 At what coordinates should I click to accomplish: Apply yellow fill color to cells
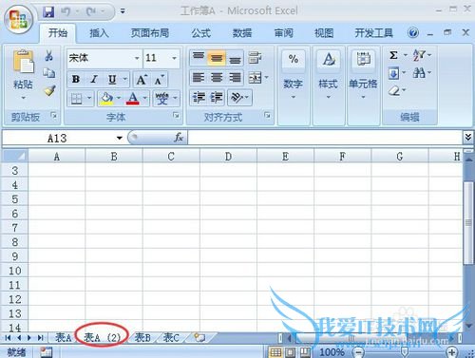click(x=106, y=99)
